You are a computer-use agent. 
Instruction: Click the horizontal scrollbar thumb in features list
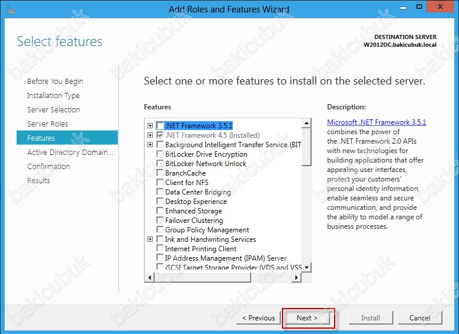(x=203, y=277)
